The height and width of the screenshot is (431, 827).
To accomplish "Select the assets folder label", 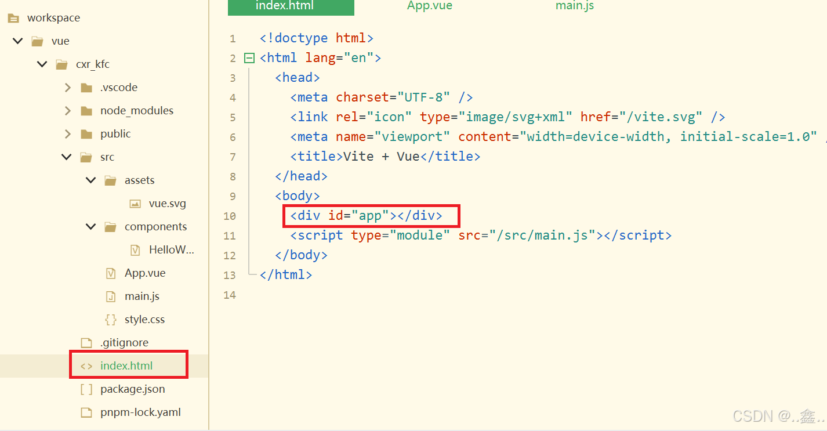I will (140, 180).
